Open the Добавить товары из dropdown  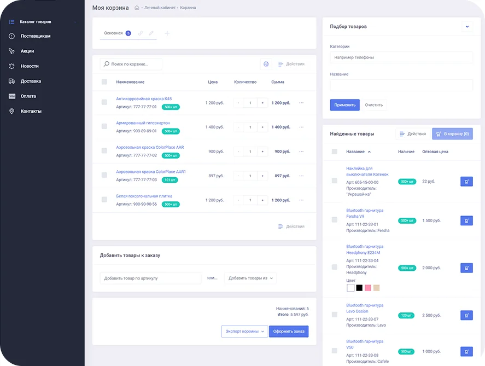(250, 278)
